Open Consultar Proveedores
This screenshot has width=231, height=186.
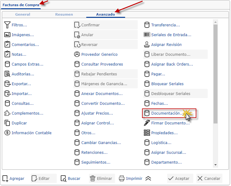[x=98, y=64]
